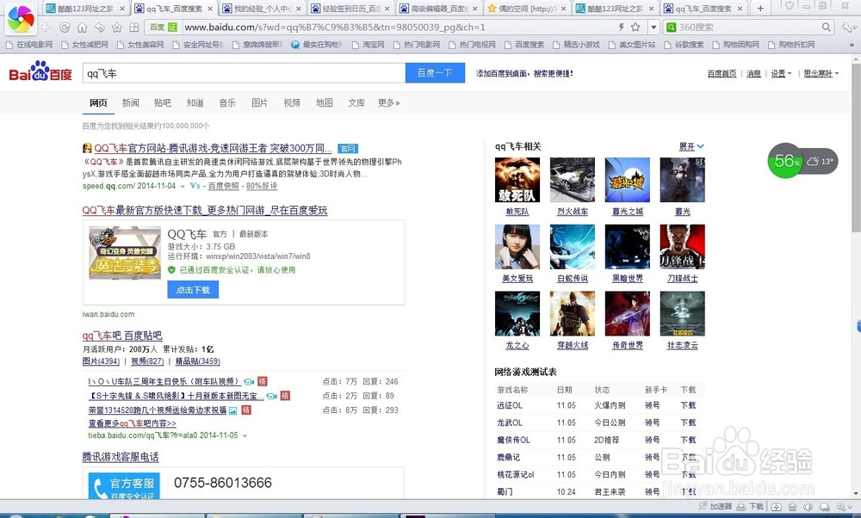
Task: Open the 淘宝网 bookmark
Action: 368,45
